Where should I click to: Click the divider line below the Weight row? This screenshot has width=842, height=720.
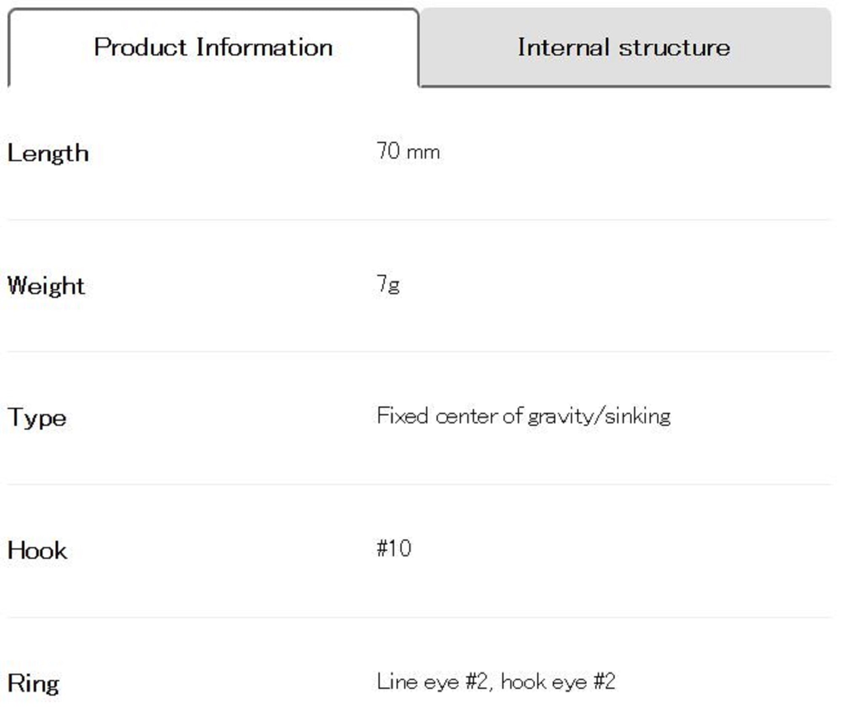coord(419,352)
